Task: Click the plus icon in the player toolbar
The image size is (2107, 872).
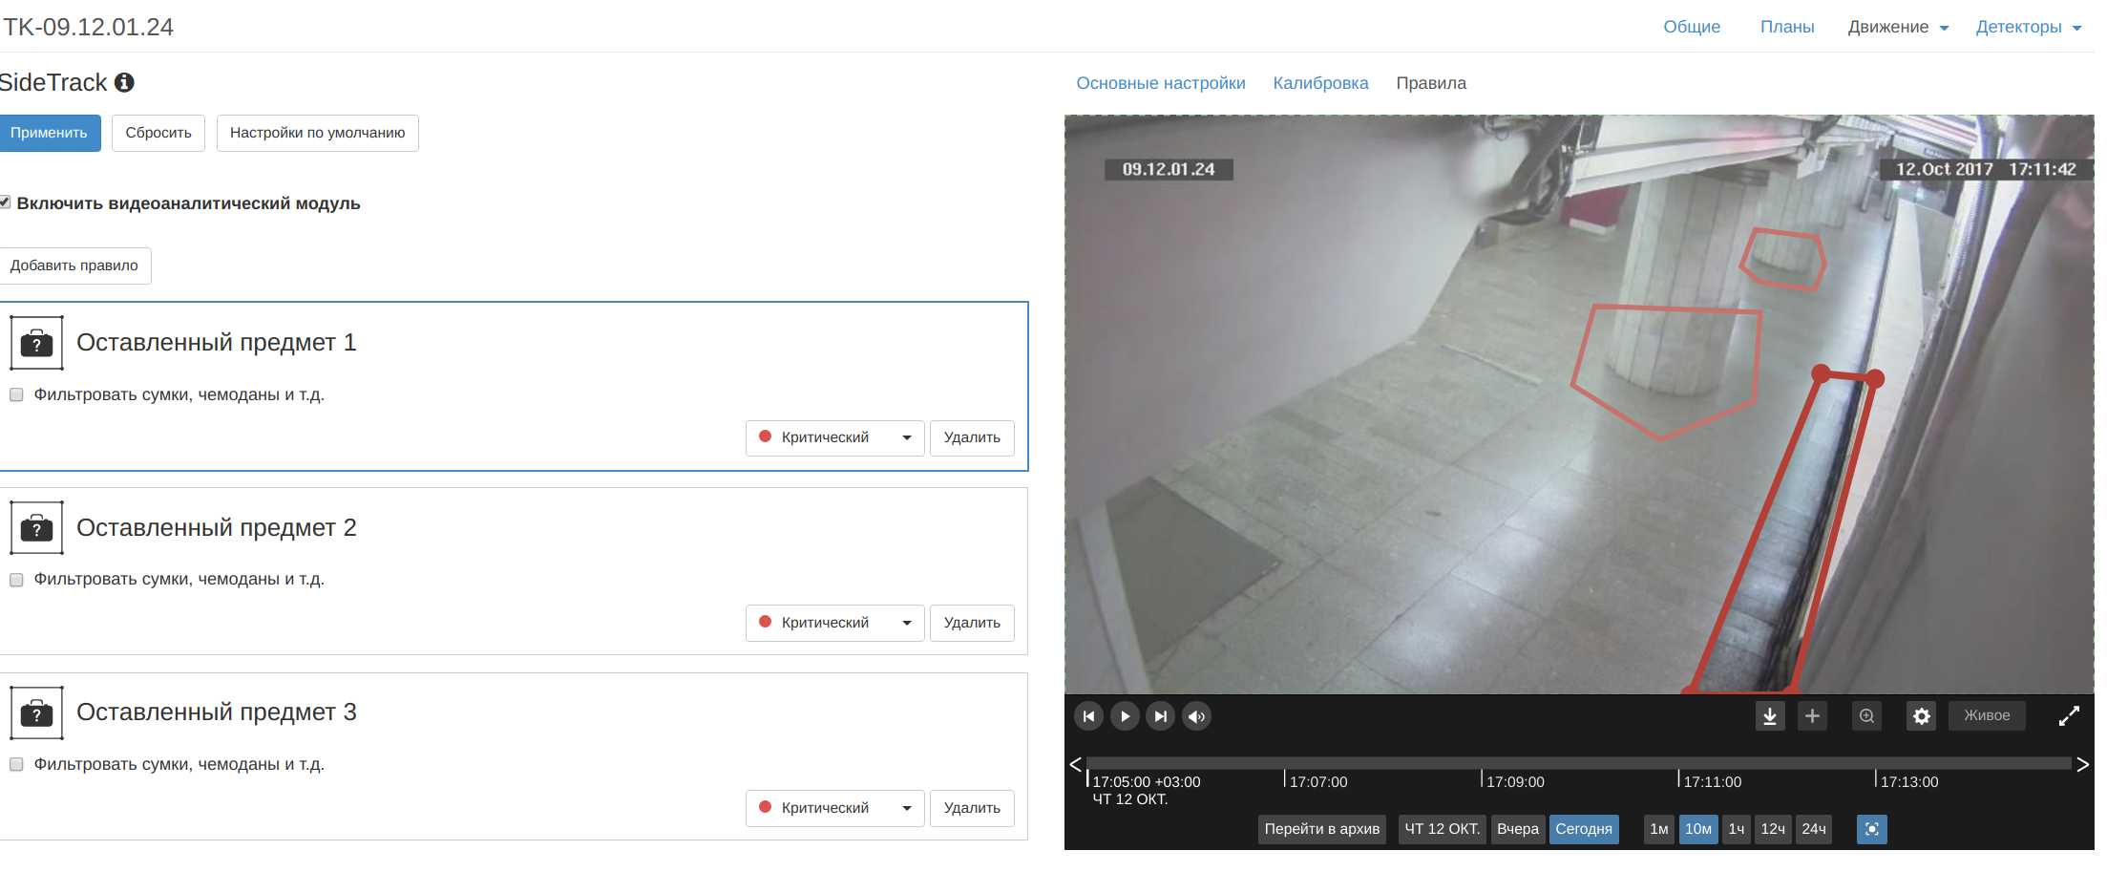Action: [1812, 716]
